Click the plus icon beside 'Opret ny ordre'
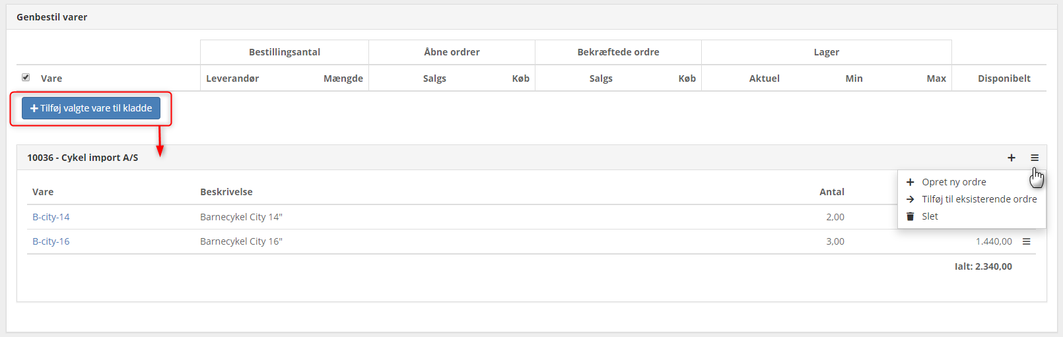Screen dimensions: 1063x337 [x=910, y=182]
